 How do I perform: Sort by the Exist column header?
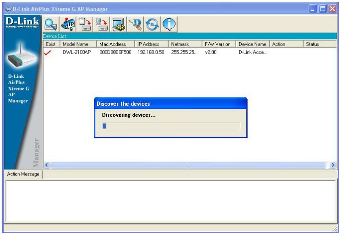click(52, 44)
